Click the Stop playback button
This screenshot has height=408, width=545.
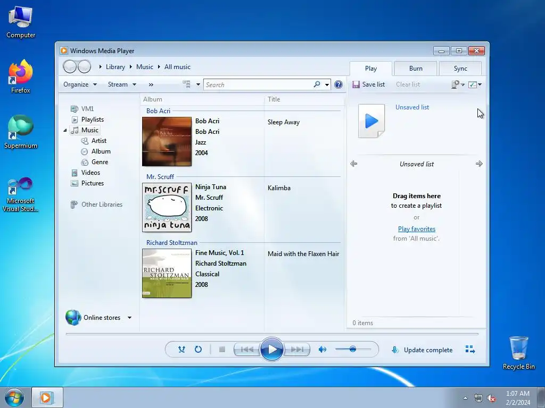[x=222, y=350]
